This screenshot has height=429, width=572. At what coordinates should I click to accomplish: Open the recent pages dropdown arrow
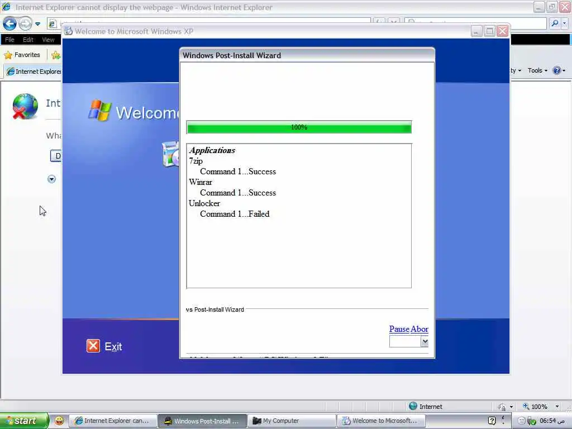(37, 24)
